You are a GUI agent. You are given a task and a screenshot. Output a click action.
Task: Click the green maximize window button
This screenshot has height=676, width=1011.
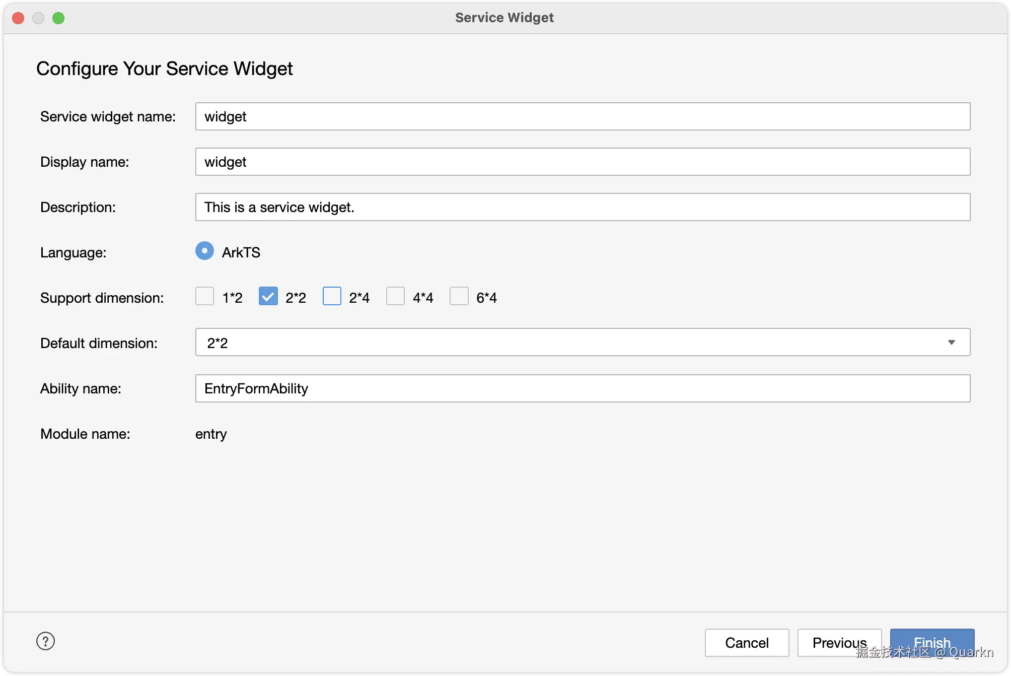58,18
